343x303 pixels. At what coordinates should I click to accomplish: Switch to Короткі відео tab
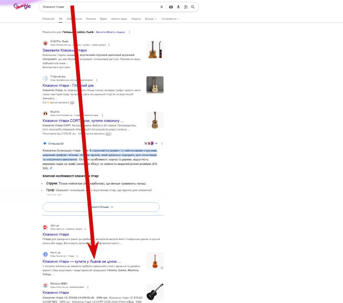[119, 19]
